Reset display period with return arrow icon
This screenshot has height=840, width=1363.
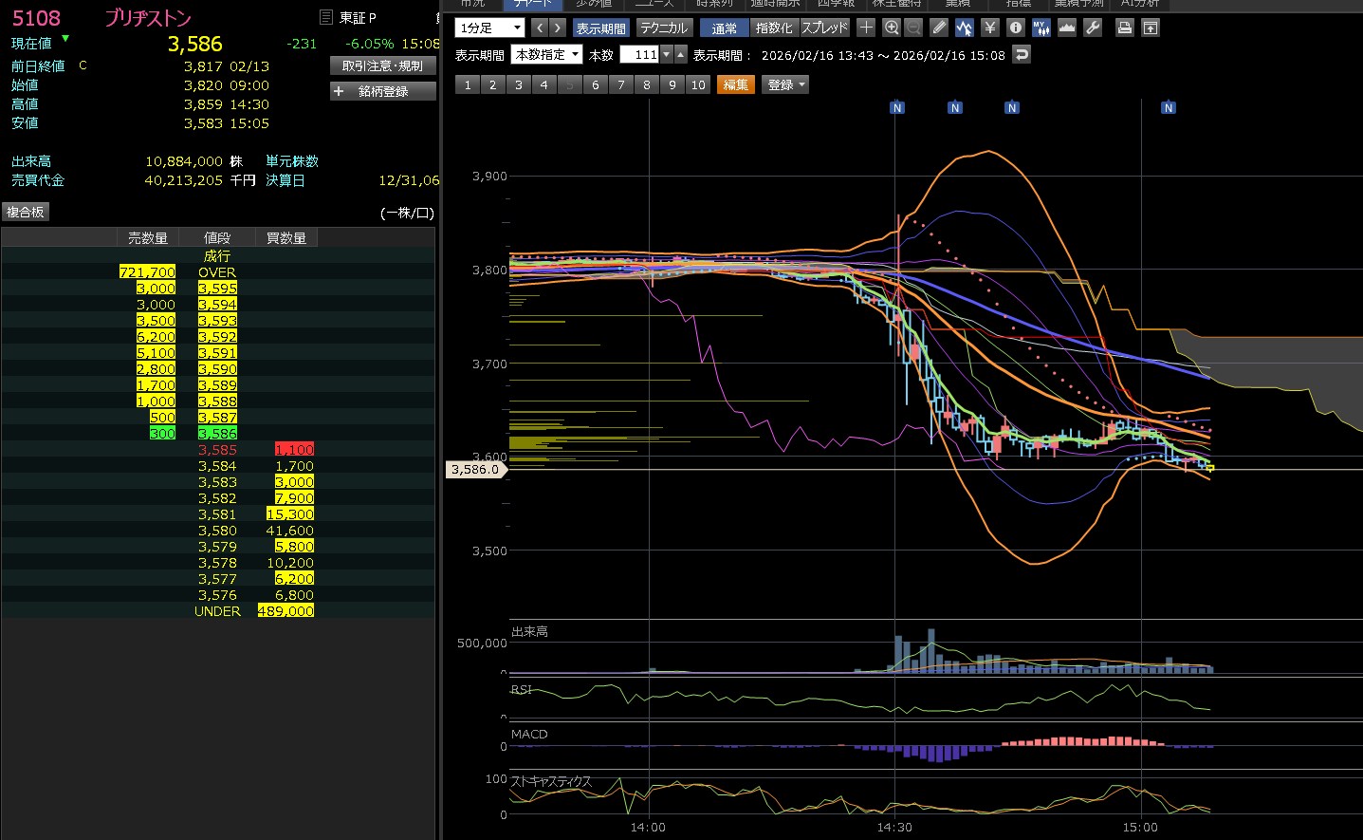pyautogui.click(x=1022, y=55)
